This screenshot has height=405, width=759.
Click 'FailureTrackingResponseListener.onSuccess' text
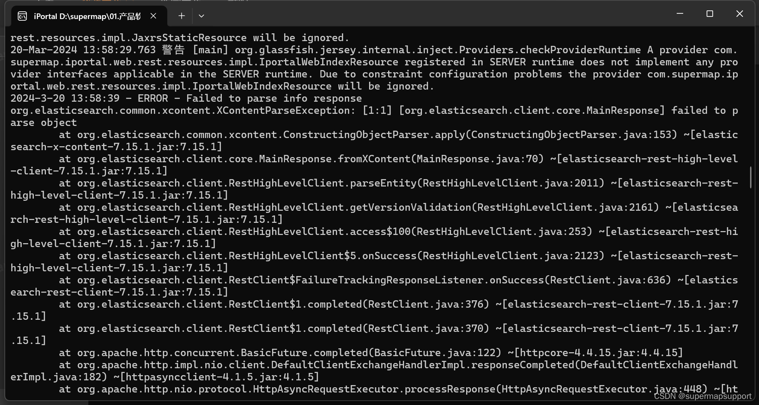click(x=419, y=280)
